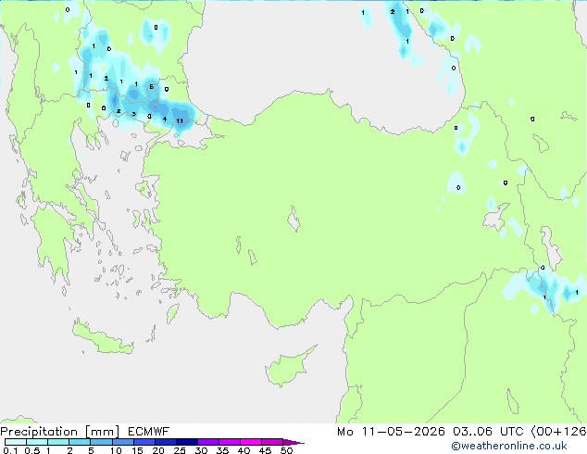587x454 pixels.
Task: Click the '(00+126' forecast offset text
Action: point(558,432)
